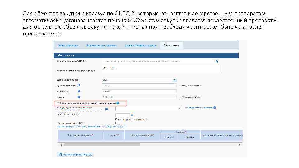Viewport: 299px width, 168px height.
Task: Click the ОКПД 2 search magnifier icon
Action: 217,61
